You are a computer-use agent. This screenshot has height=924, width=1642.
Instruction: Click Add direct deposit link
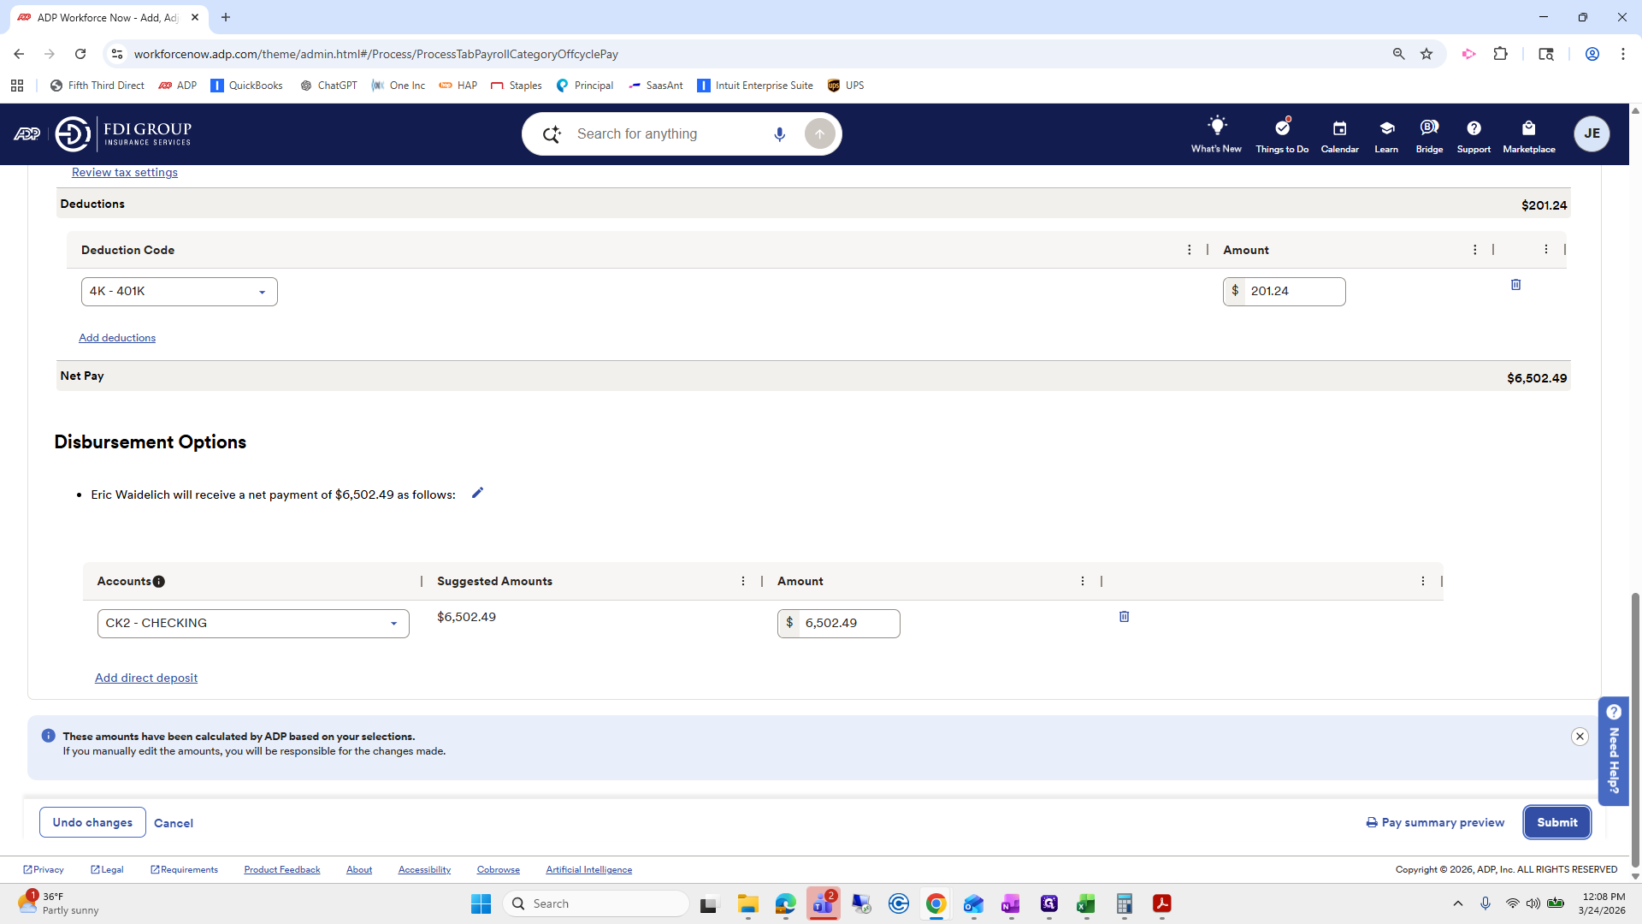146,678
